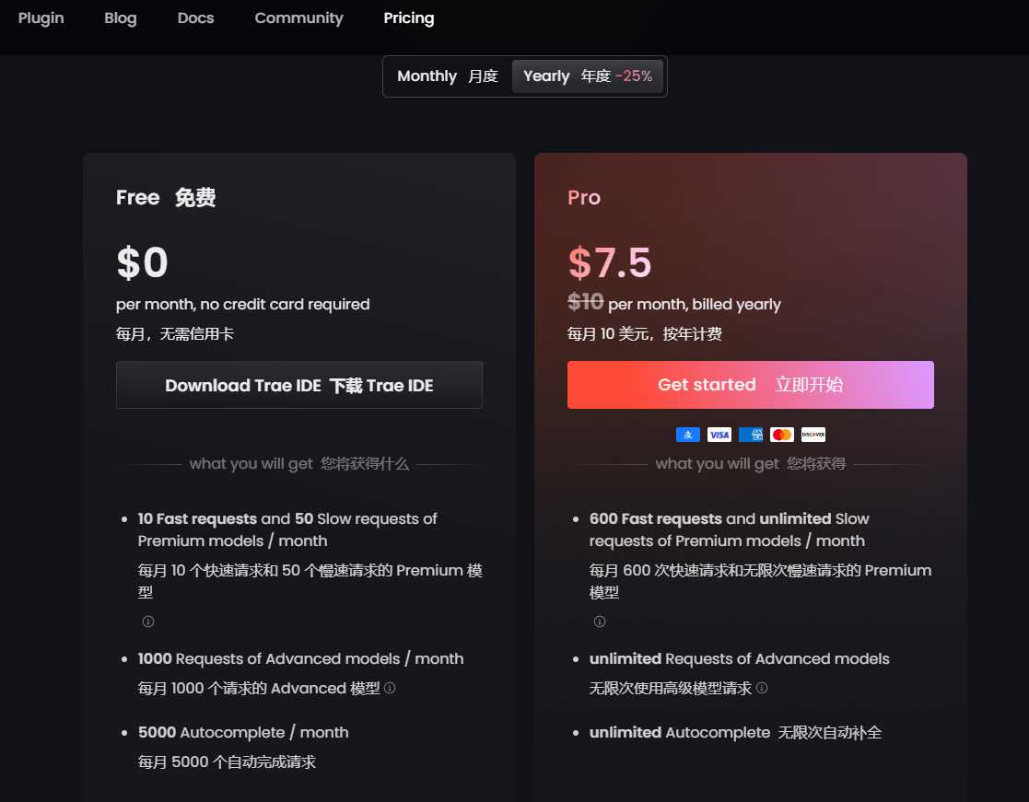Viewport: 1029px width, 802px height.
Task: Click the Visa card icon
Action: (719, 435)
